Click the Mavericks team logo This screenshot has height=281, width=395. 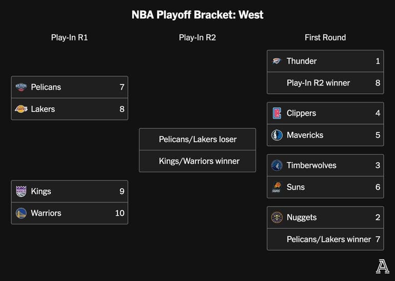coord(277,135)
